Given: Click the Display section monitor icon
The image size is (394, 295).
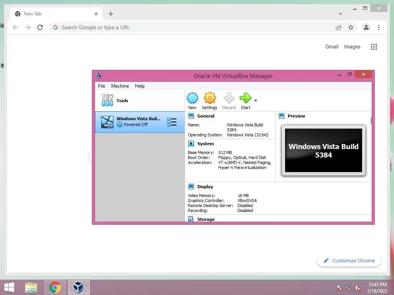Looking at the screenshot, I should (x=191, y=187).
